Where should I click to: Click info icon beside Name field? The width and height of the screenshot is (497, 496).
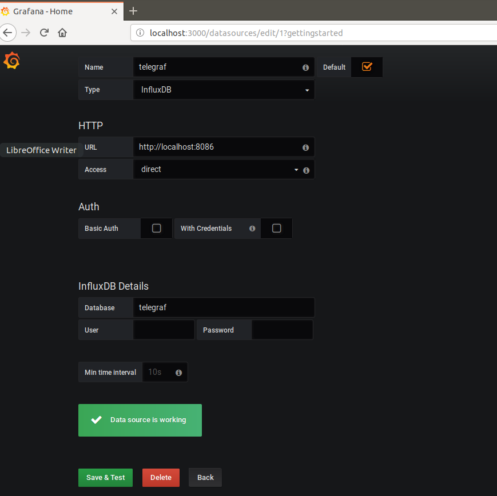(305, 67)
